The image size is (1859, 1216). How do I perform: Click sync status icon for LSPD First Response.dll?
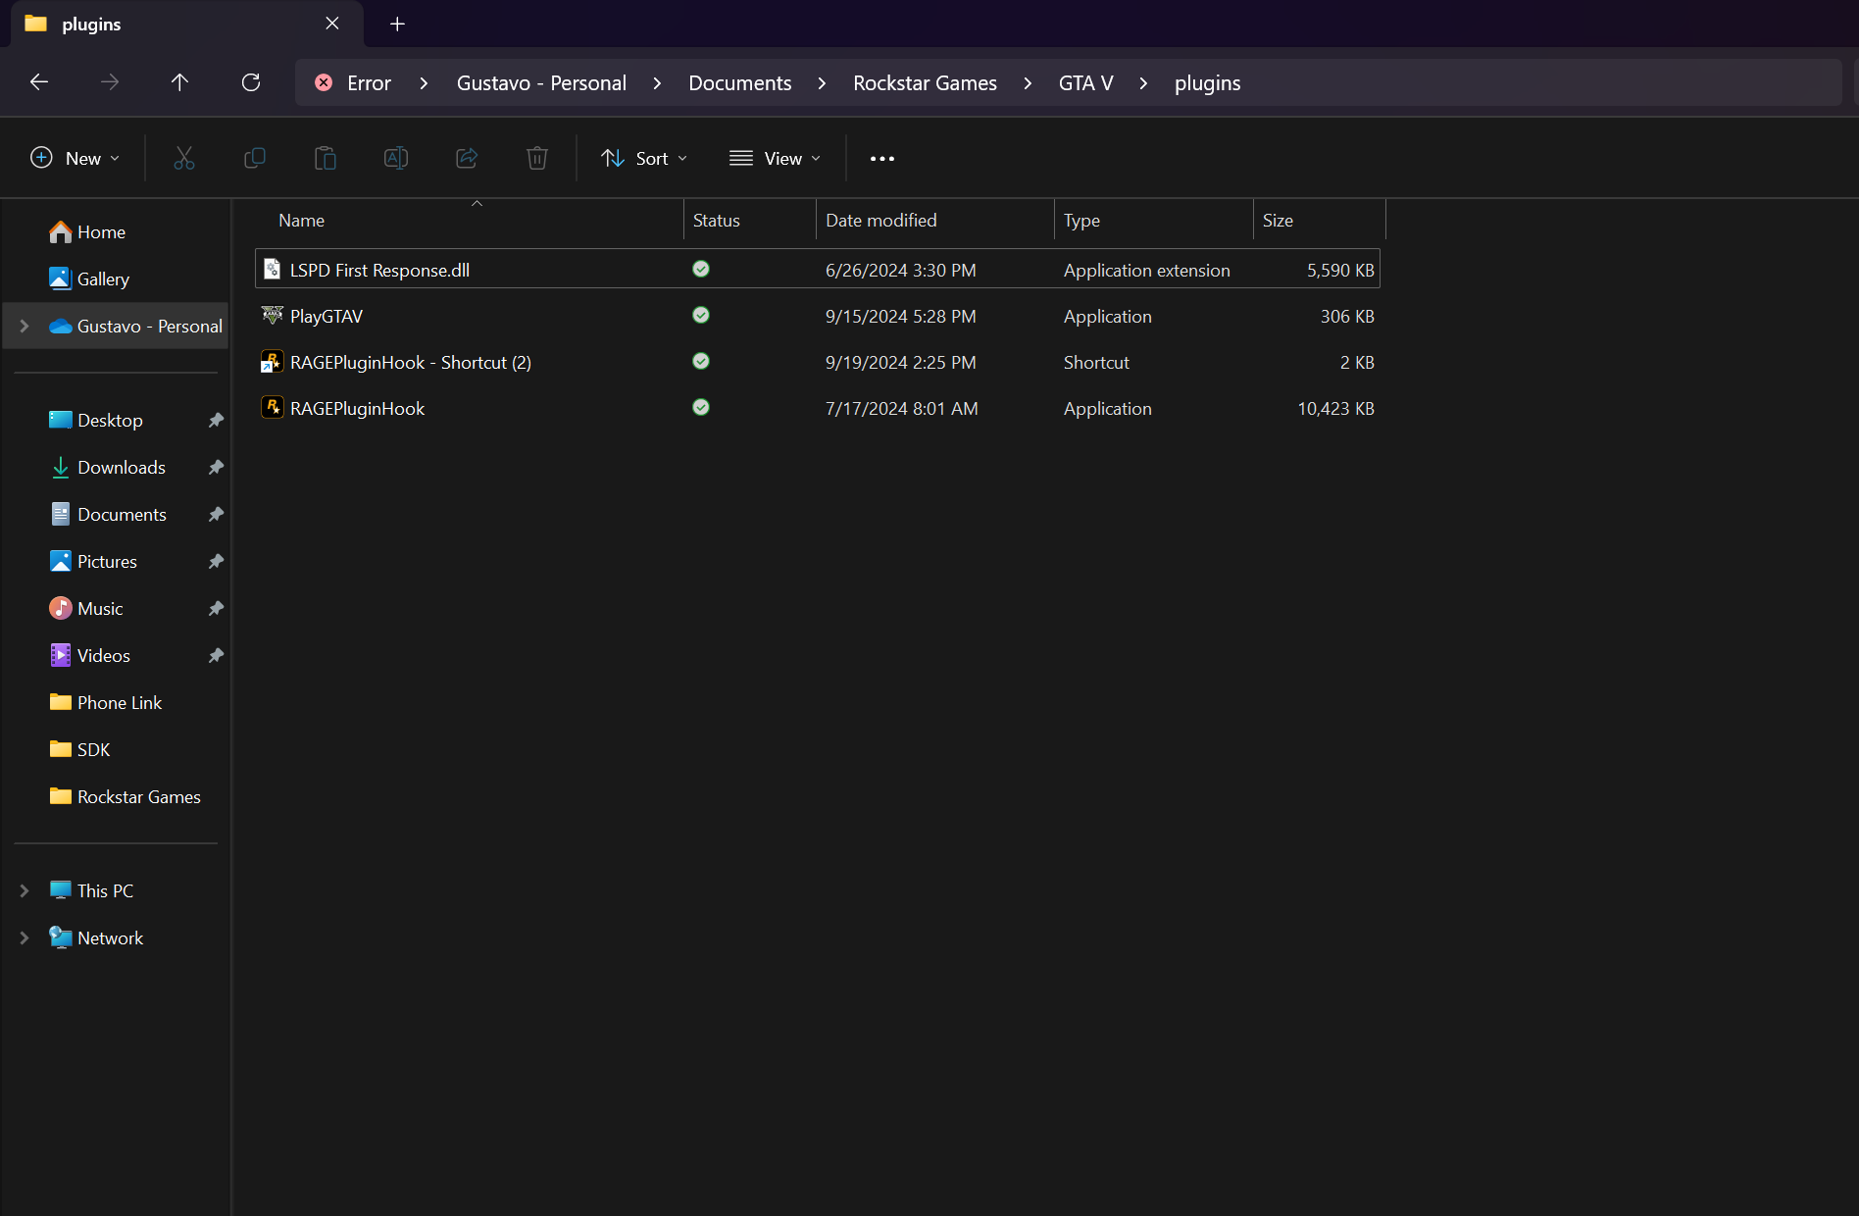coord(701,269)
